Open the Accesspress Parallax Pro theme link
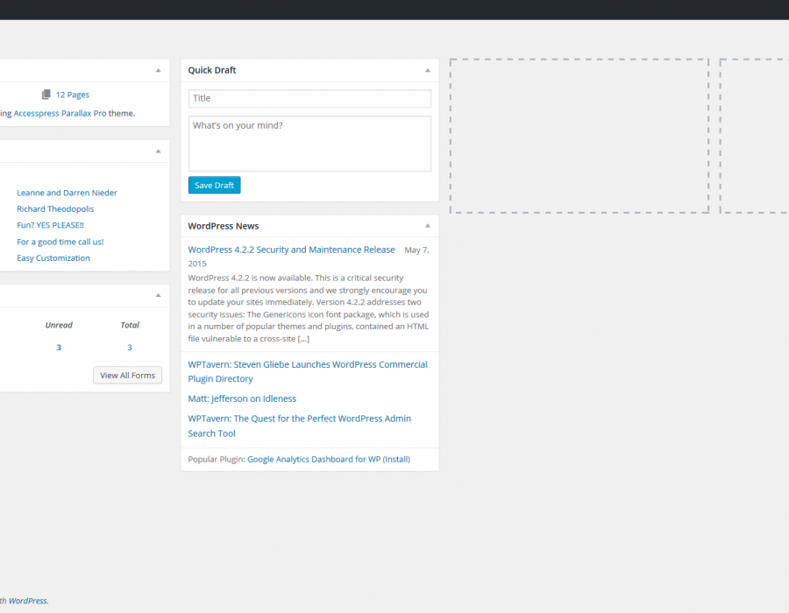This screenshot has height=613, width=789. point(60,114)
